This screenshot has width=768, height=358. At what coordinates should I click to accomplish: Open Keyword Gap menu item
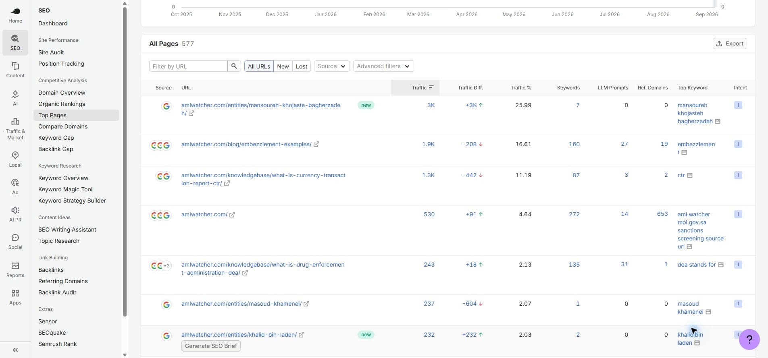pos(56,138)
